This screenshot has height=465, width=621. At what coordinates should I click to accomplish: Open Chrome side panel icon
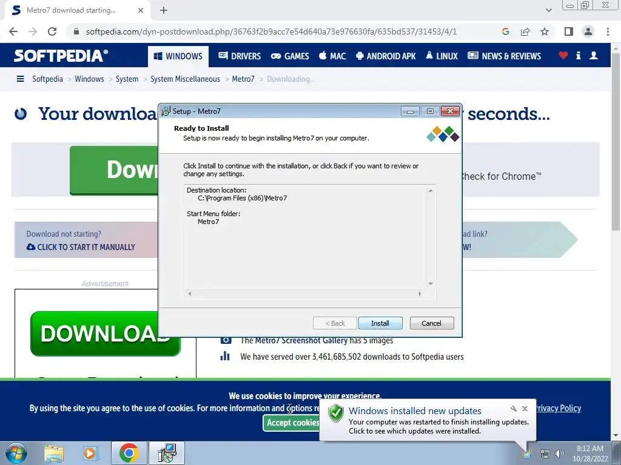[569, 31]
